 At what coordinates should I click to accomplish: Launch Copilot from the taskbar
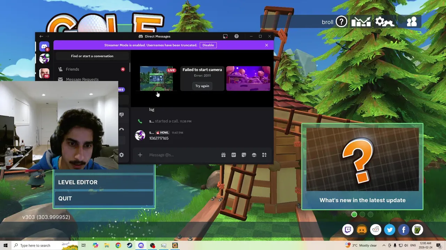pyautogui.click(x=95, y=245)
